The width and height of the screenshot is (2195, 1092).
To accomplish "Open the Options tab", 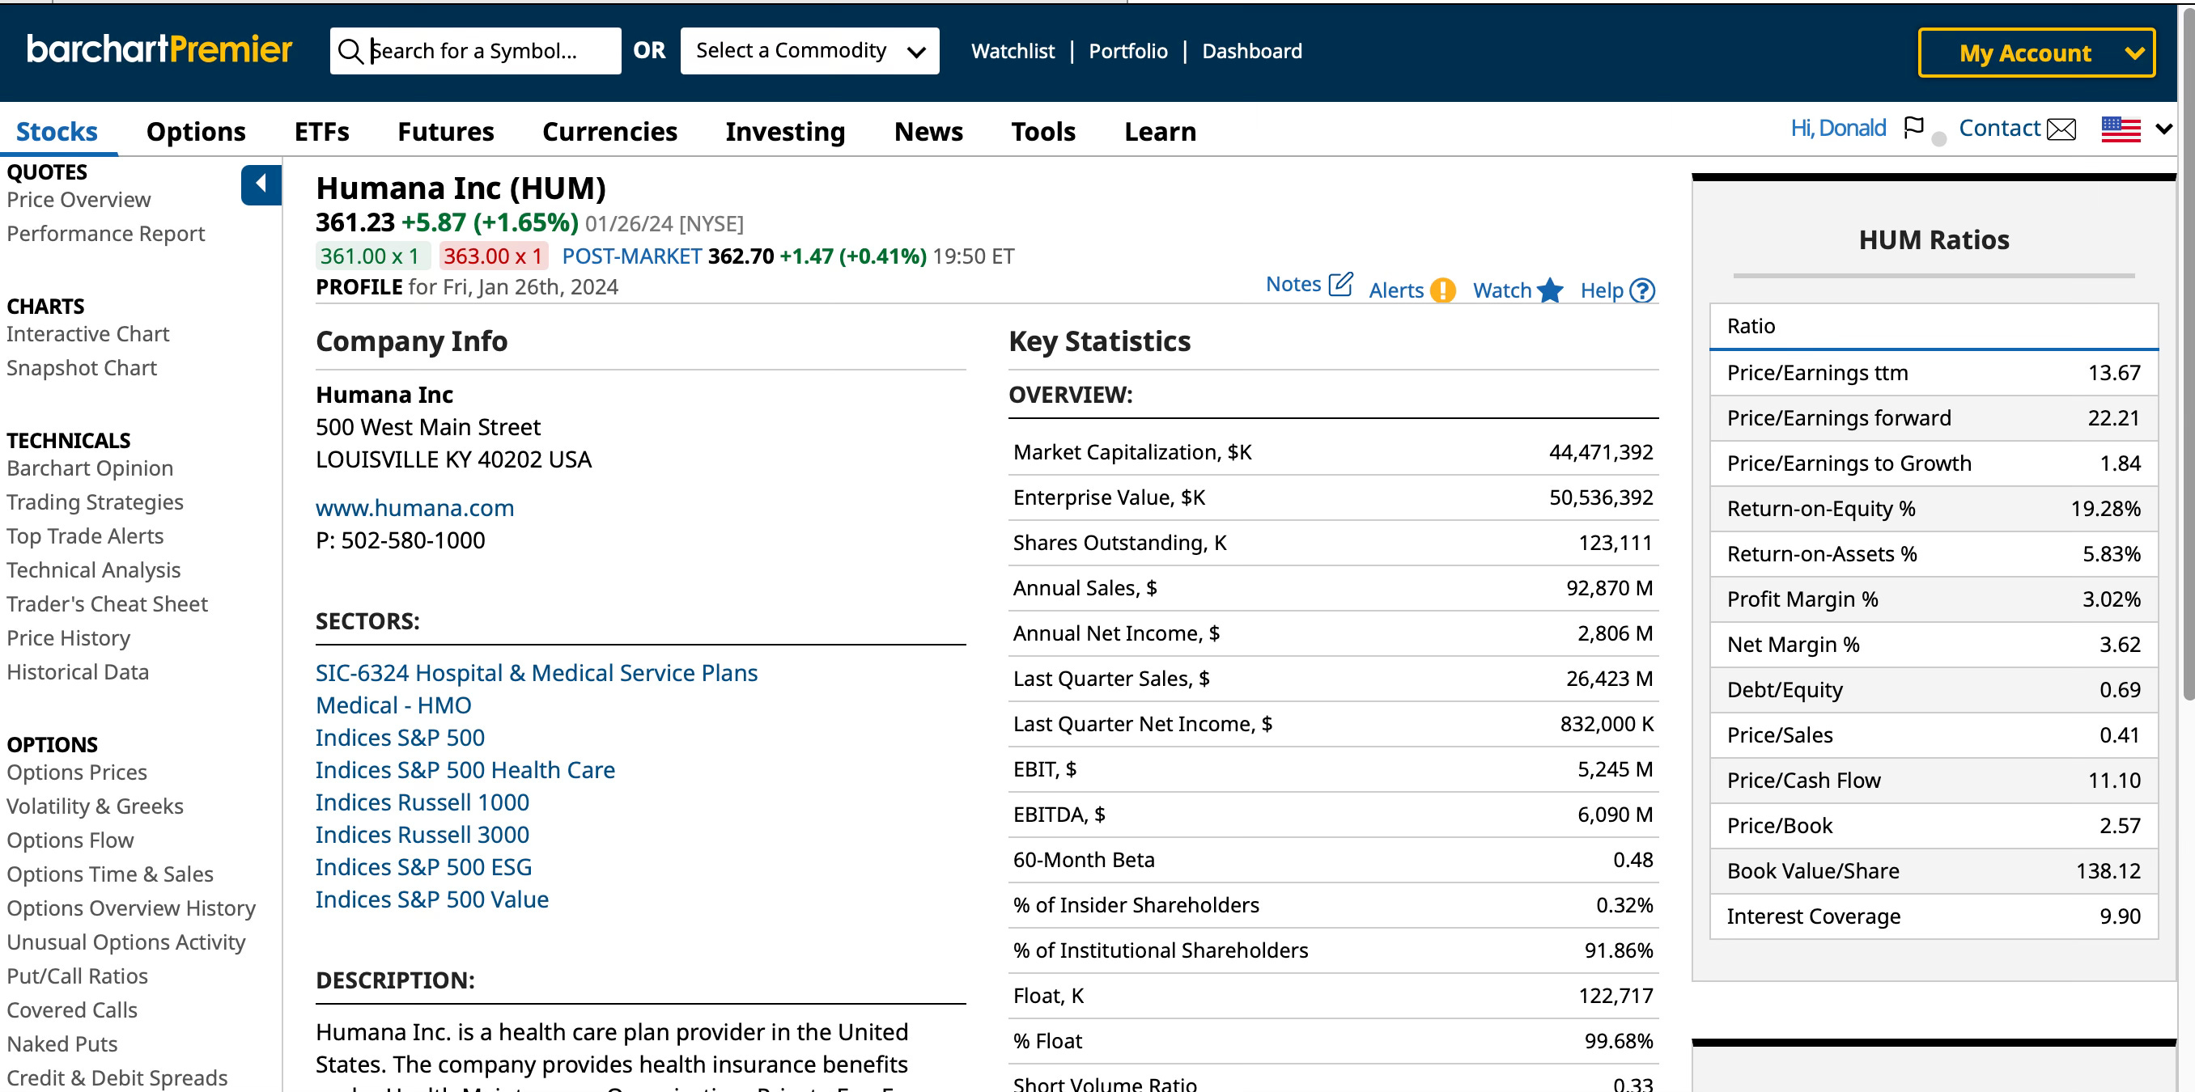I will point(196,131).
